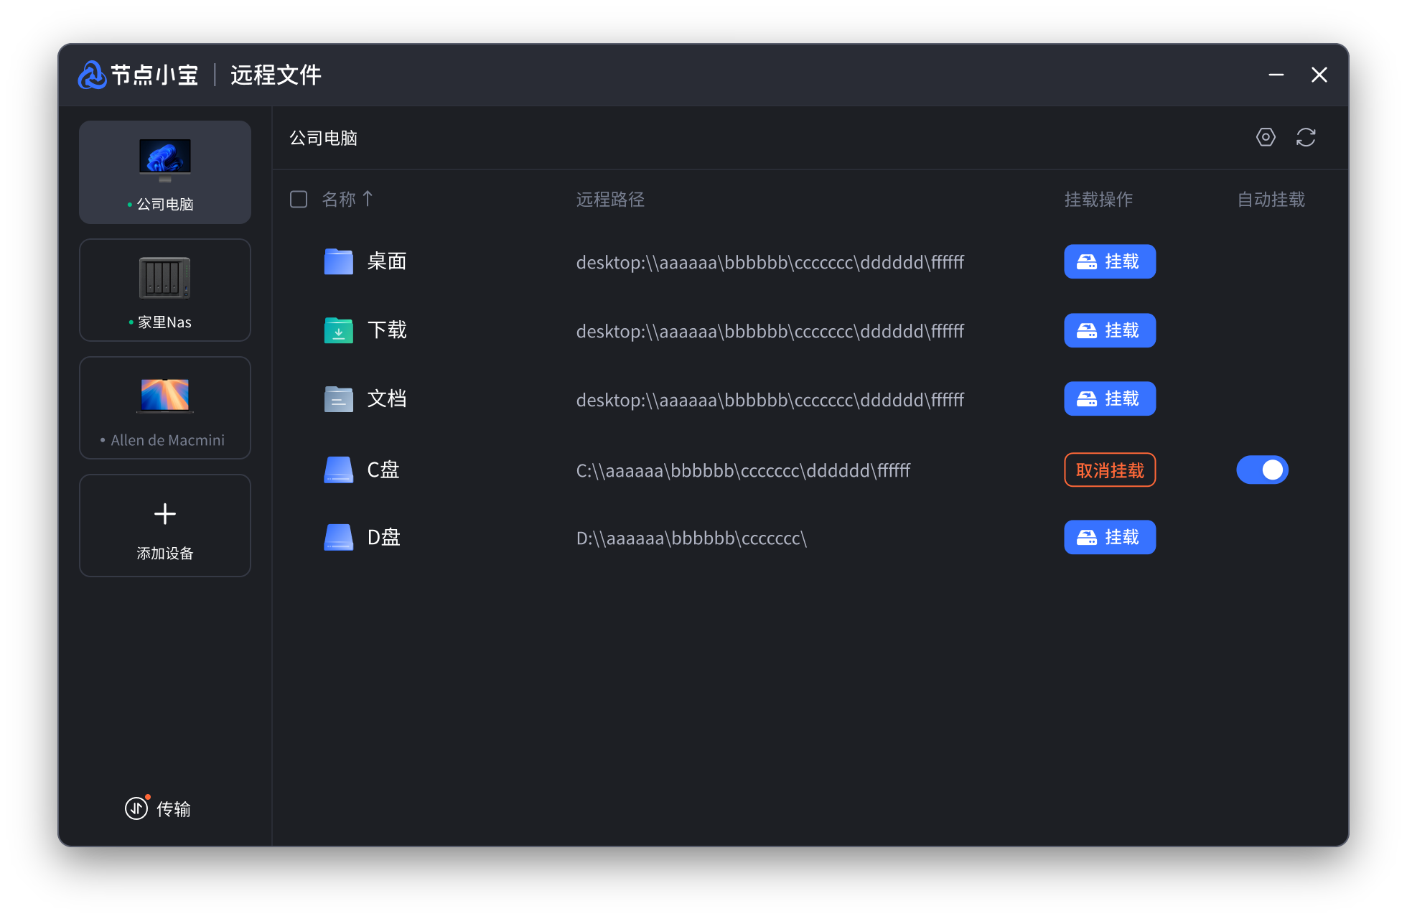The image size is (1407, 919).
Task: Select the 文档 documents folder icon
Action: (x=338, y=399)
